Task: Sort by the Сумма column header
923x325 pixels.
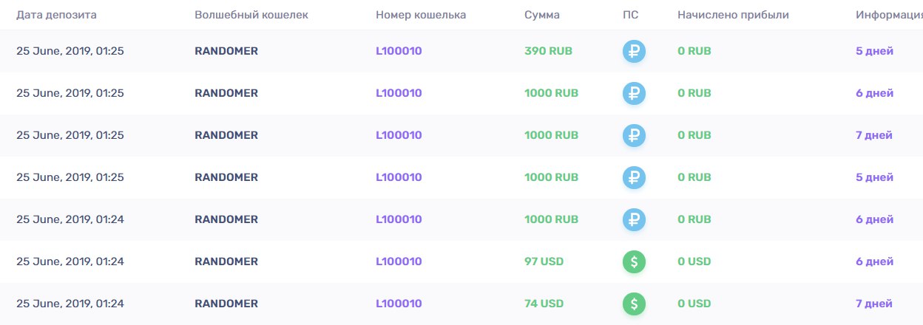Action: [542, 15]
